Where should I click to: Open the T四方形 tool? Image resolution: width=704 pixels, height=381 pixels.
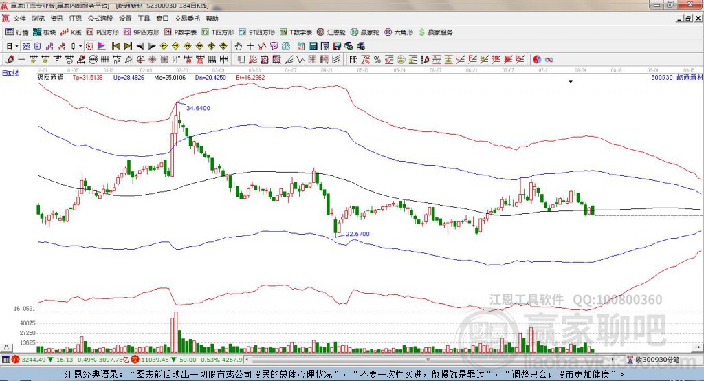(218, 32)
